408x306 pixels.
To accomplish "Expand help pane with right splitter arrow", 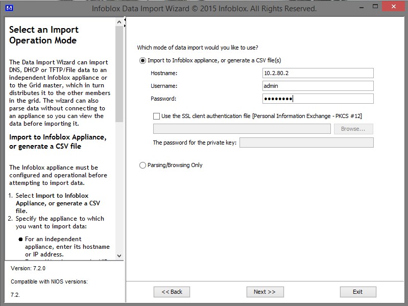I will (125, 26).
